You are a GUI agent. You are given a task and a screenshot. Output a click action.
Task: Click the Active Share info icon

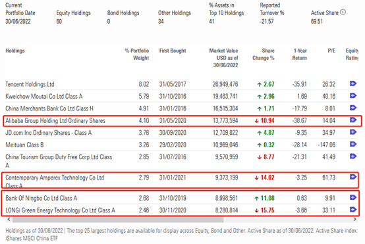343,12
